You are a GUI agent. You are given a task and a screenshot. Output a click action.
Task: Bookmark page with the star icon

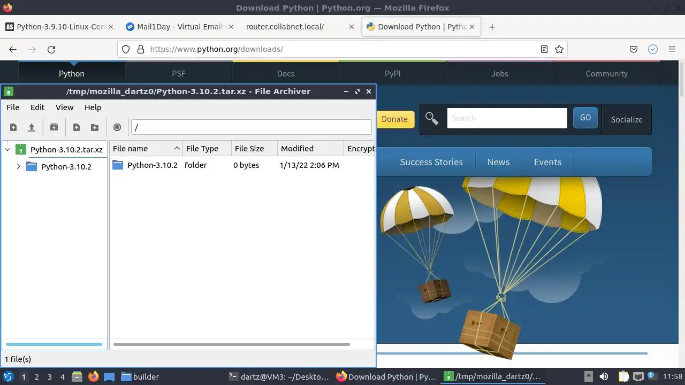click(x=559, y=49)
